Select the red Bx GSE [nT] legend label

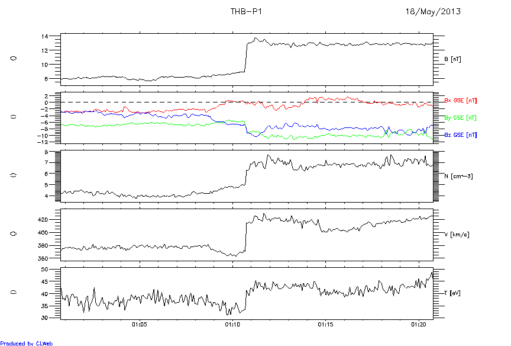[461, 101]
